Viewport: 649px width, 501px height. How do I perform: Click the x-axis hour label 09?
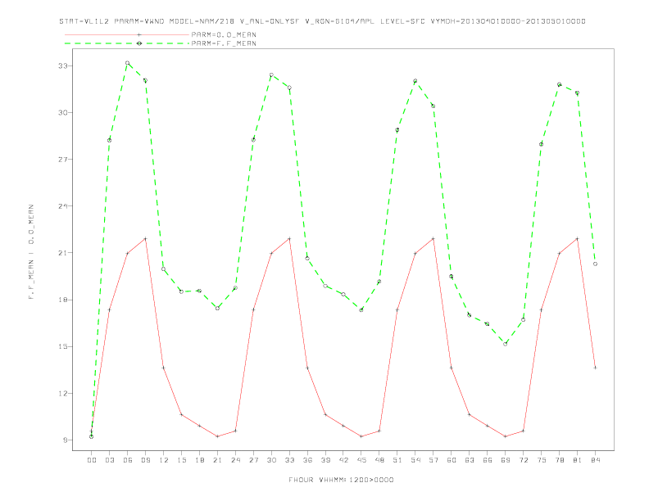(145, 460)
